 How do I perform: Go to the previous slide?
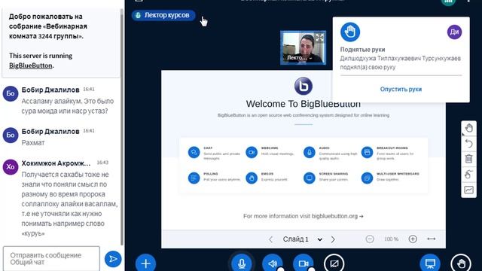pyautogui.click(x=270, y=239)
